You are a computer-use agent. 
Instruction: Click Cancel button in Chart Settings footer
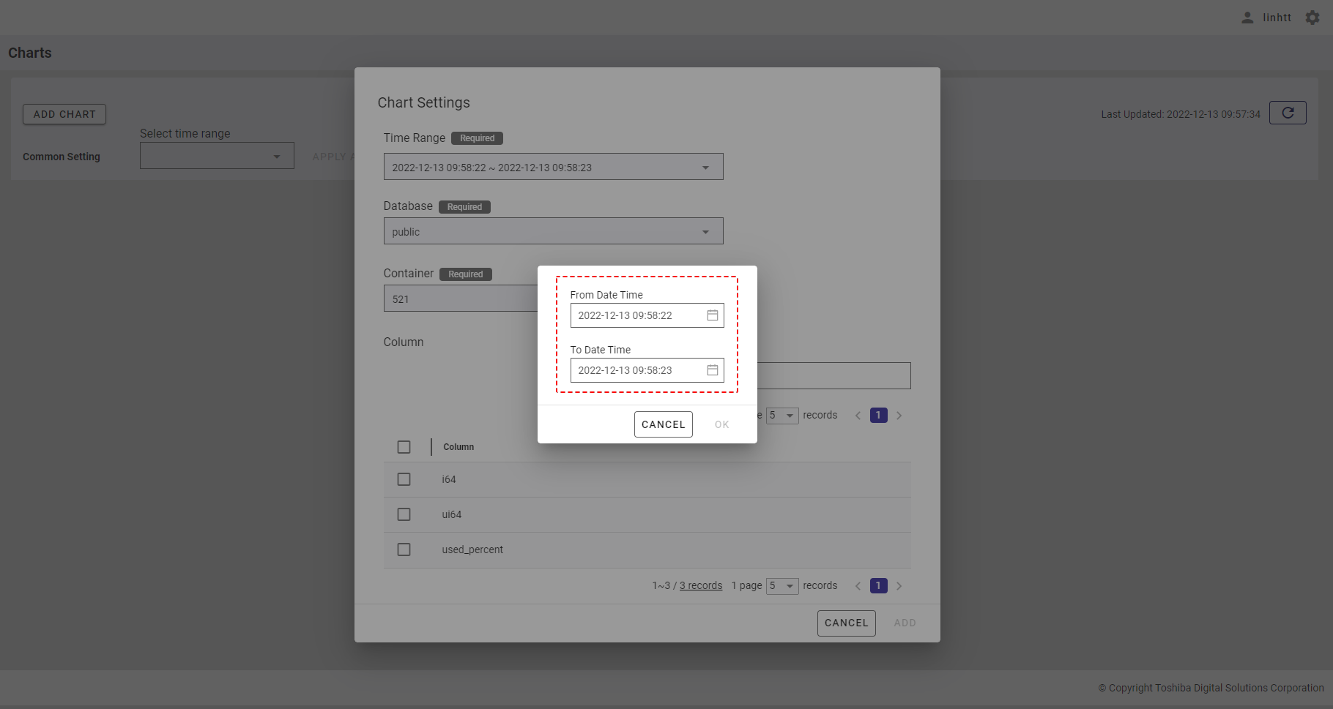pos(846,623)
